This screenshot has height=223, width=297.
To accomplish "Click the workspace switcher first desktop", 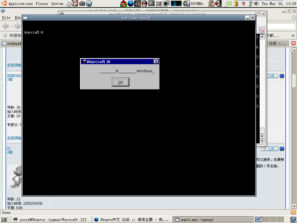I will click(258, 220).
